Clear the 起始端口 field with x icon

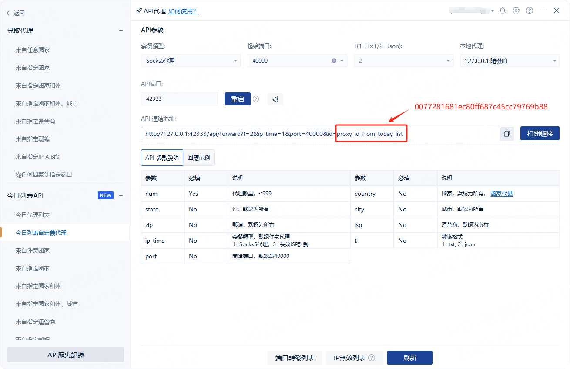334,61
